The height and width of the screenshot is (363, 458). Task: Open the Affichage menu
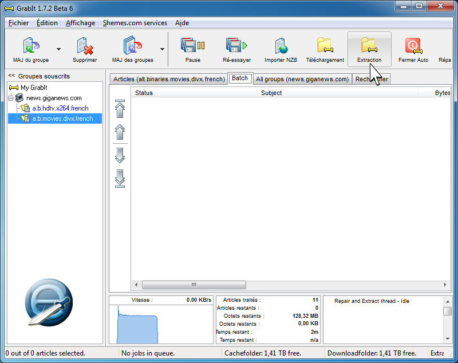pyautogui.click(x=80, y=23)
